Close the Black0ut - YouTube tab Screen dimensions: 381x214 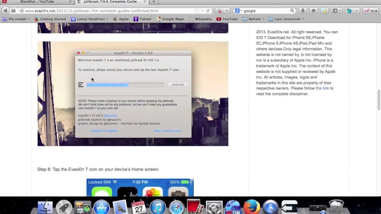coord(70,2)
